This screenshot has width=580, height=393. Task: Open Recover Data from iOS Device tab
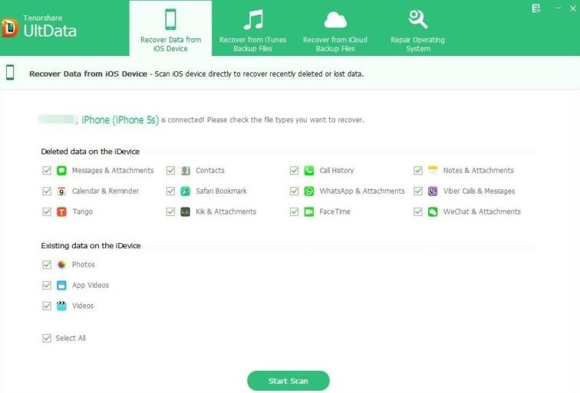(x=170, y=28)
